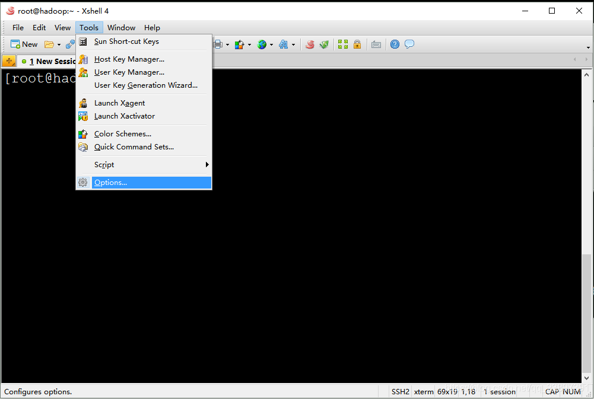Click the red Xshell swirl toolbar icon
Screen dimensions: 594x399
310,44
